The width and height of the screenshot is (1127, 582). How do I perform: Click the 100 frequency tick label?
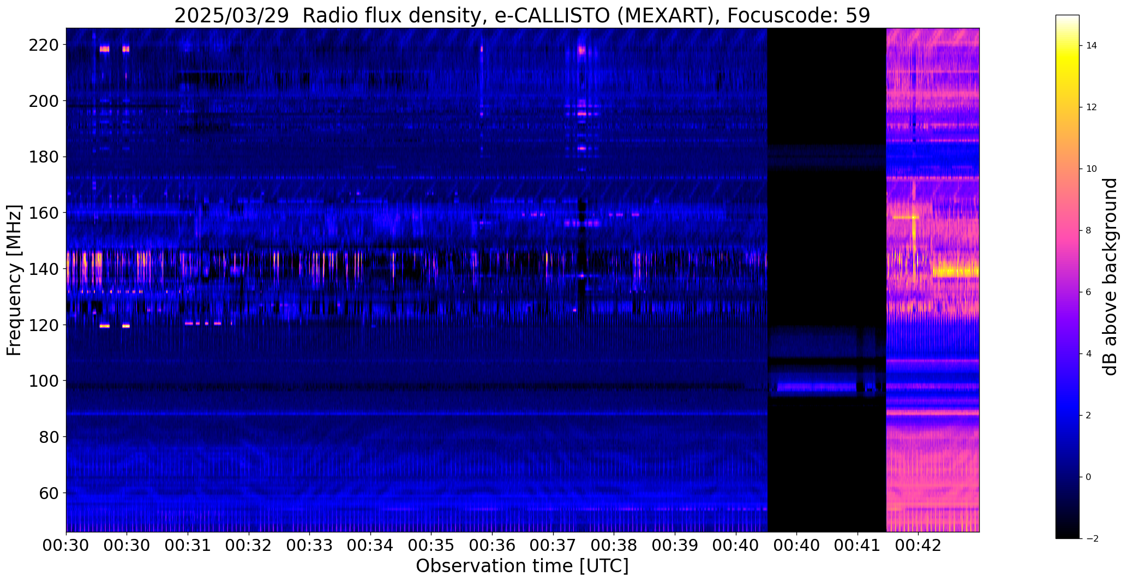(x=44, y=381)
